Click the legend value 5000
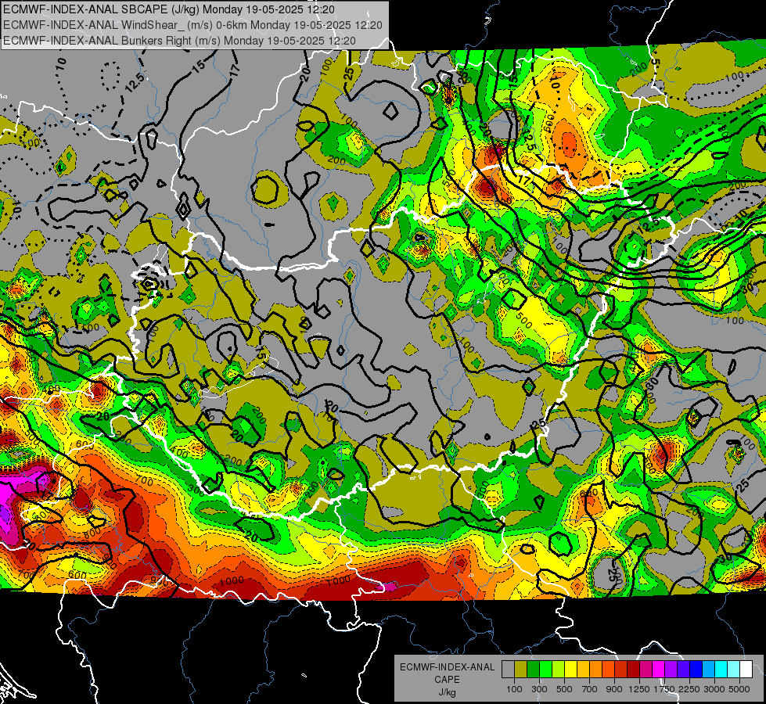This screenshot has width=766, height=704. point(739,689)
